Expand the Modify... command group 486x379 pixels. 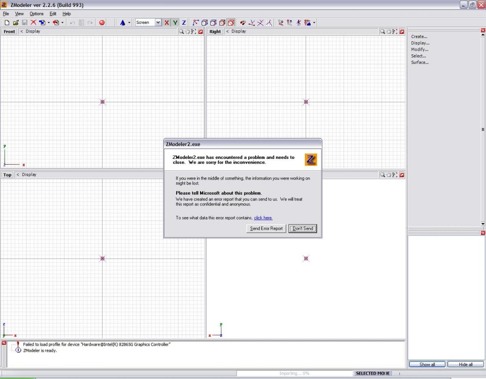coord(420,49)
